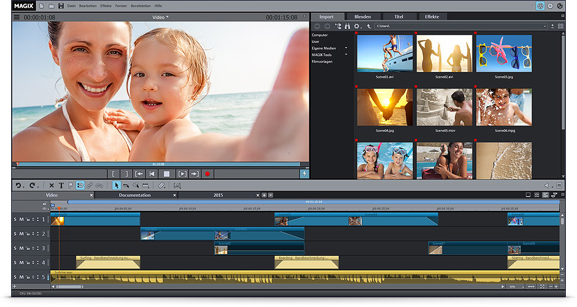577x307 pixels.
Task: Open the Datei menu
Action: pos(71,6)
